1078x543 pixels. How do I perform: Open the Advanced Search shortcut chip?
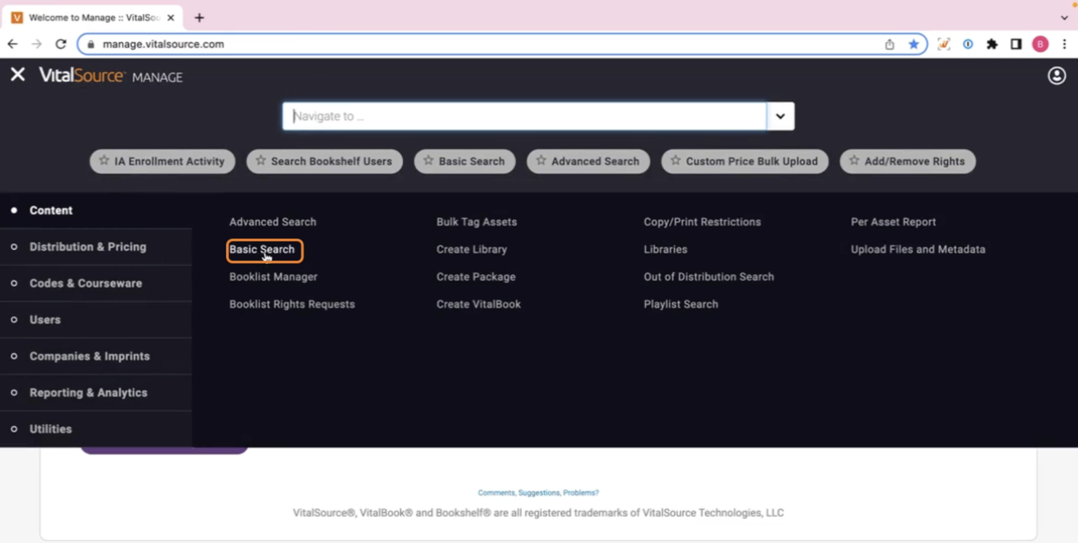(588, 161)
